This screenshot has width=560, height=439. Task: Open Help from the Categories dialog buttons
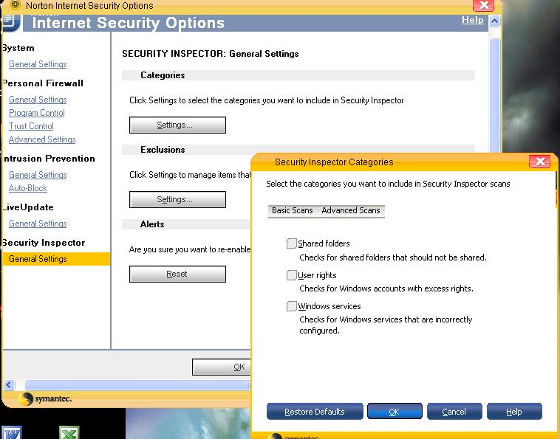pyautogui.click(x=514, y=412)
